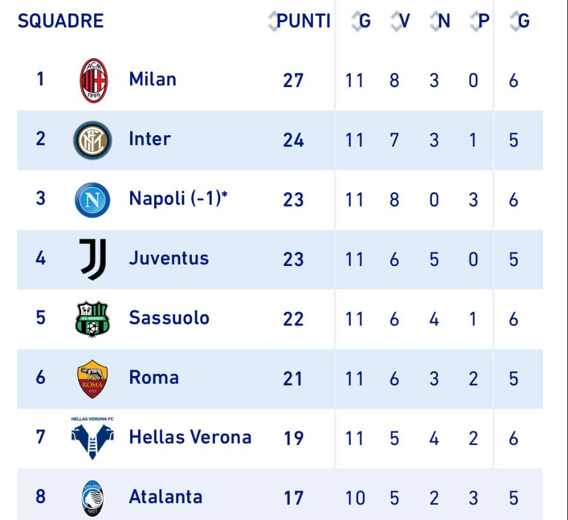Viewport: 568px width, 520px height.
Task: Select the Atalanta team name
Action: coord(165,497)
